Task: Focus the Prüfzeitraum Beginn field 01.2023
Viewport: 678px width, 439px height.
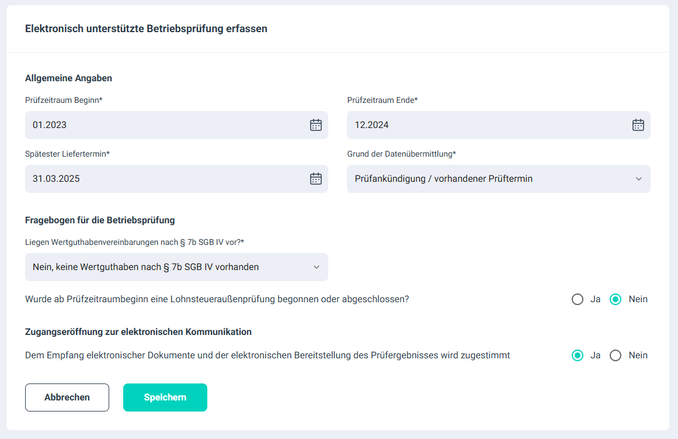Action: tap(176, 125)
